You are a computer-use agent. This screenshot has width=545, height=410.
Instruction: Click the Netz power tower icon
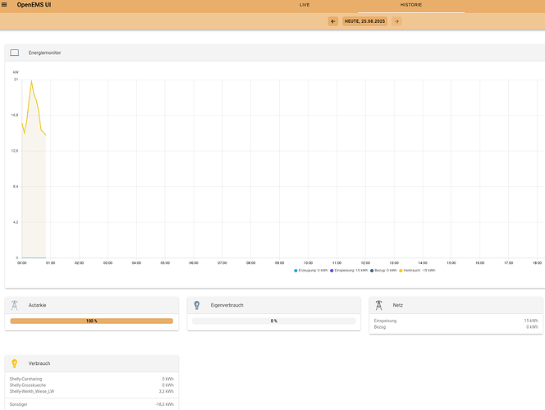(378, 305)
